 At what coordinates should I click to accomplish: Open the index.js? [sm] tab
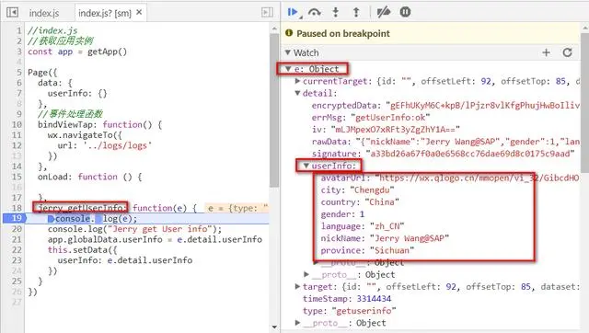coord(104,13)
